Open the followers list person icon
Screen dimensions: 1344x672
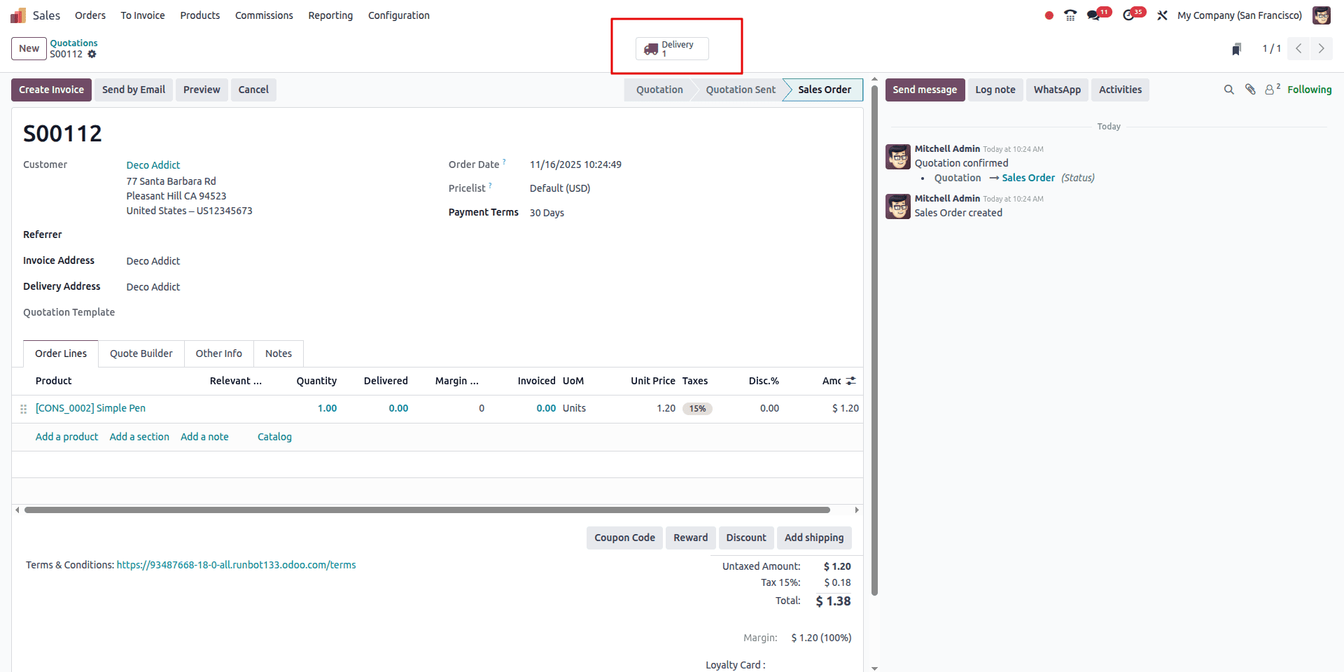coord(1271,90)
